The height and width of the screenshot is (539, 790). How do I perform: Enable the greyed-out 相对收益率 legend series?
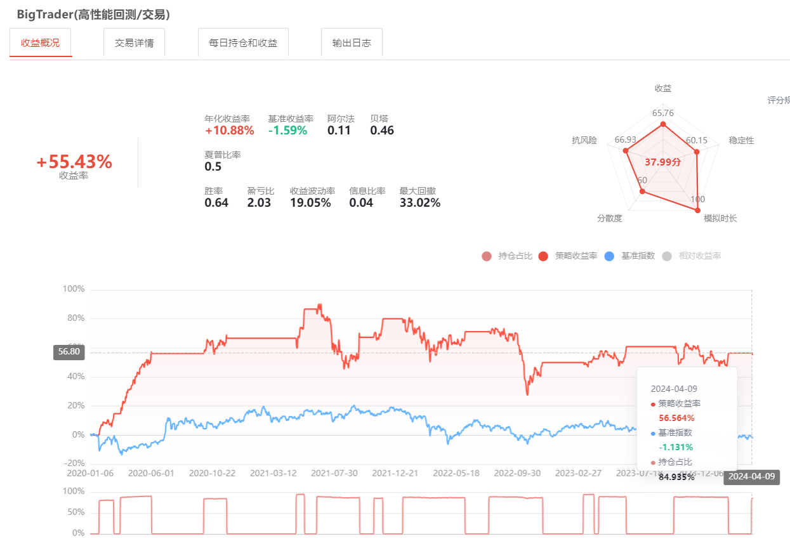692,256
